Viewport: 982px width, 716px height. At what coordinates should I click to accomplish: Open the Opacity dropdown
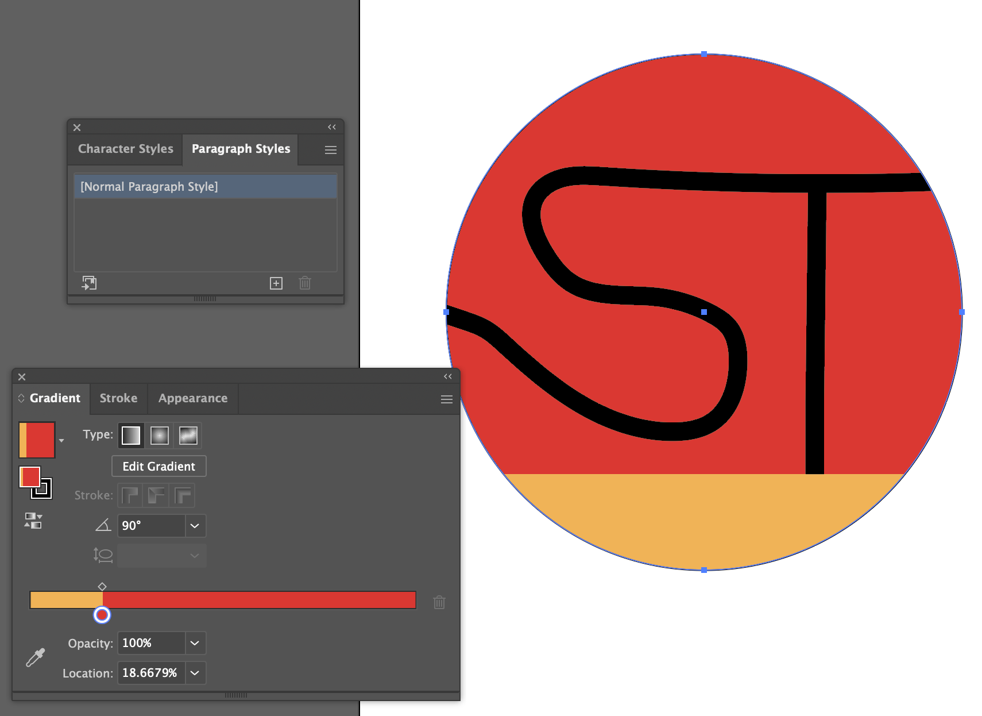(x=195, y=643)
